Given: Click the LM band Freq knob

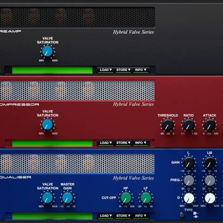Looking at the screenshot, I should [x=210, y=181].
